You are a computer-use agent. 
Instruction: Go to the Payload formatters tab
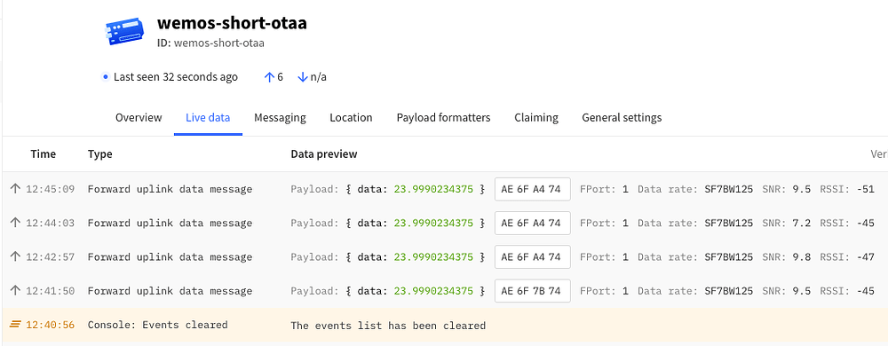pyautogui.click(x=443, y=118)
